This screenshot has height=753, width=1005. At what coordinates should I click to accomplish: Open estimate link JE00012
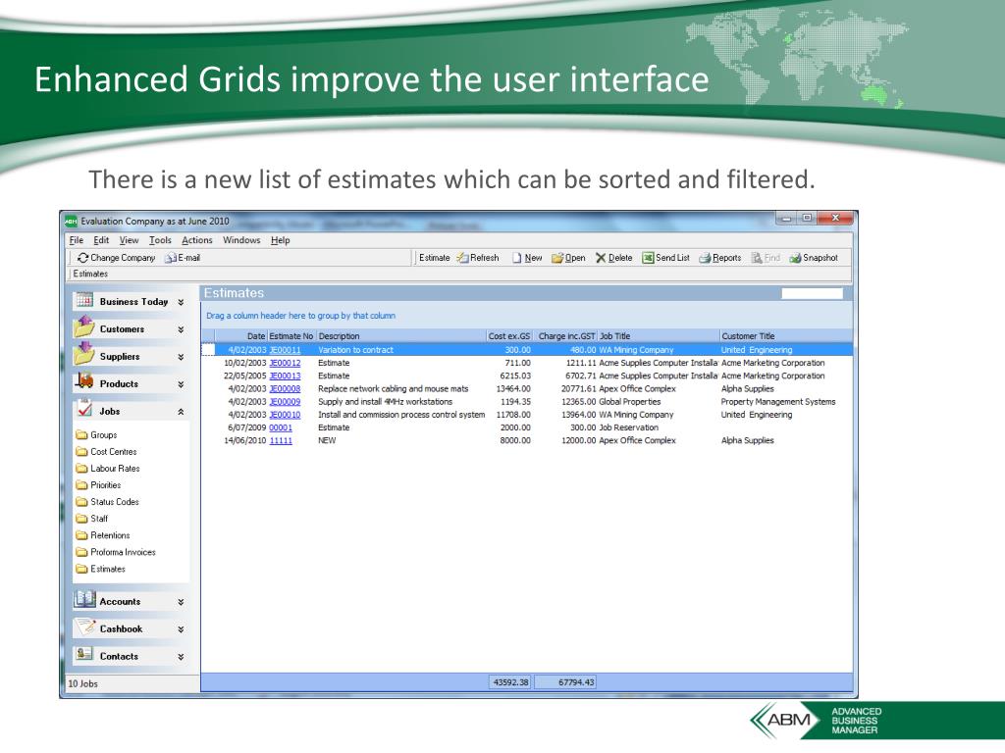pos(285,363)
